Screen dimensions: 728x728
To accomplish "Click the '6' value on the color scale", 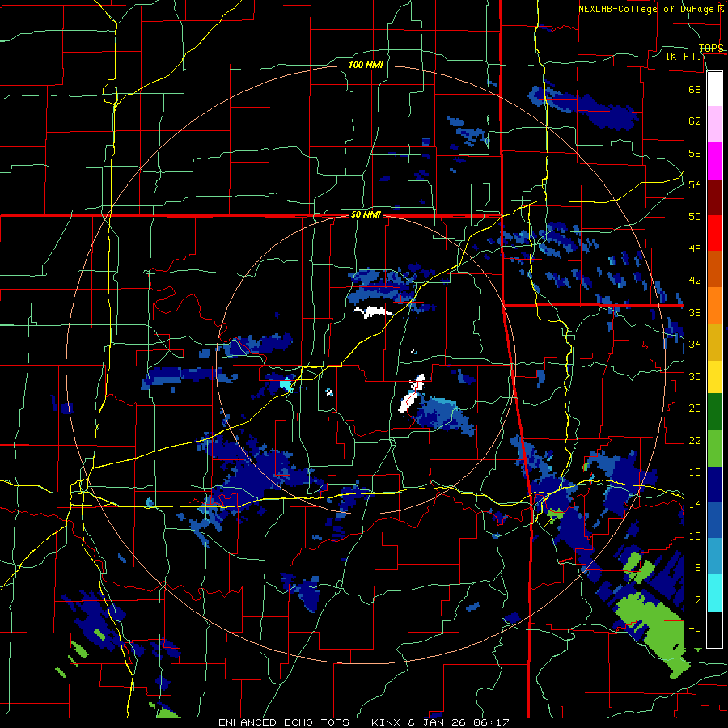I will click(698, 568).
